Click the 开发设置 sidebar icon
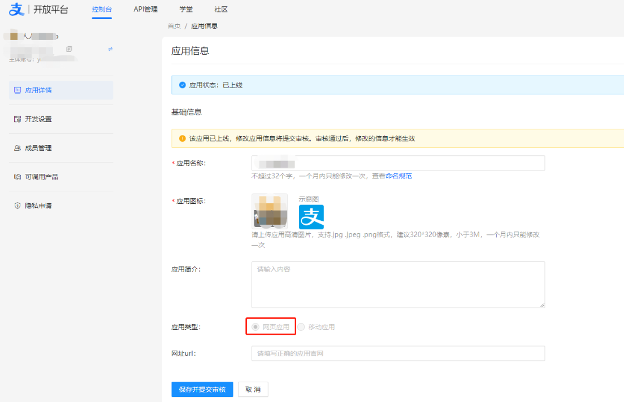Screen dimensions: 624x402 tap(18, 119)
